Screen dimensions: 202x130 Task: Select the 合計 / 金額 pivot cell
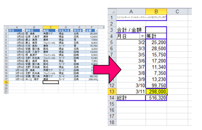tap(131, 30)
